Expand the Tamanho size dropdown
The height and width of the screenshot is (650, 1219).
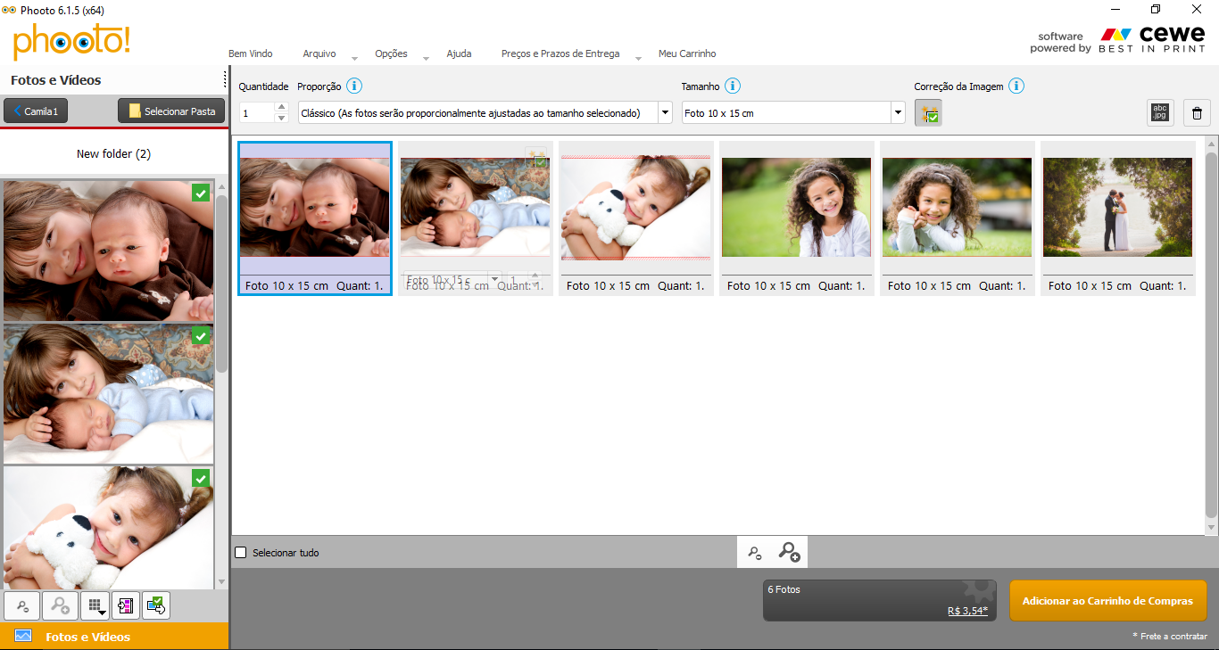tap(897, 113)
